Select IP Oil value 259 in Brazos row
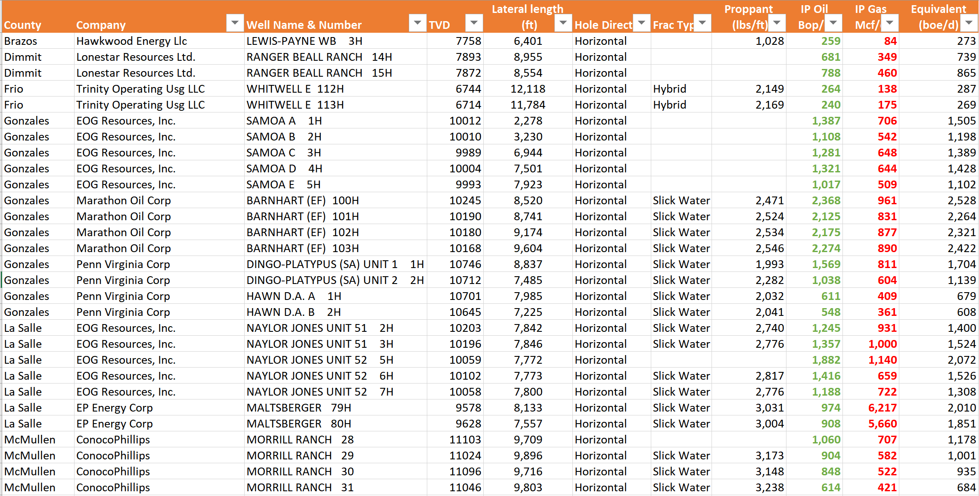 pyautogui.click(x=814, y=41)
